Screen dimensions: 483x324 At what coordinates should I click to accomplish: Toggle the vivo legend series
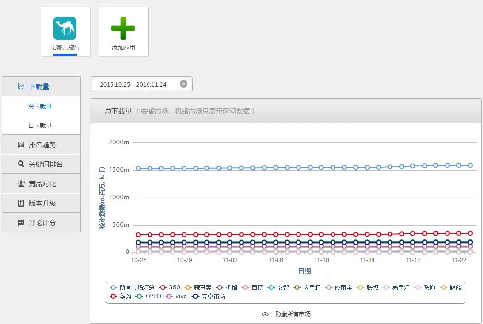176,296
